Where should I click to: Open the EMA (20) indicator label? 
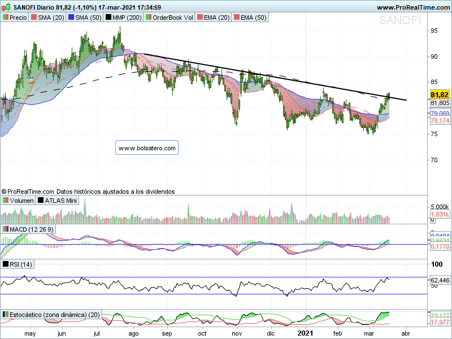coord(214,18)
